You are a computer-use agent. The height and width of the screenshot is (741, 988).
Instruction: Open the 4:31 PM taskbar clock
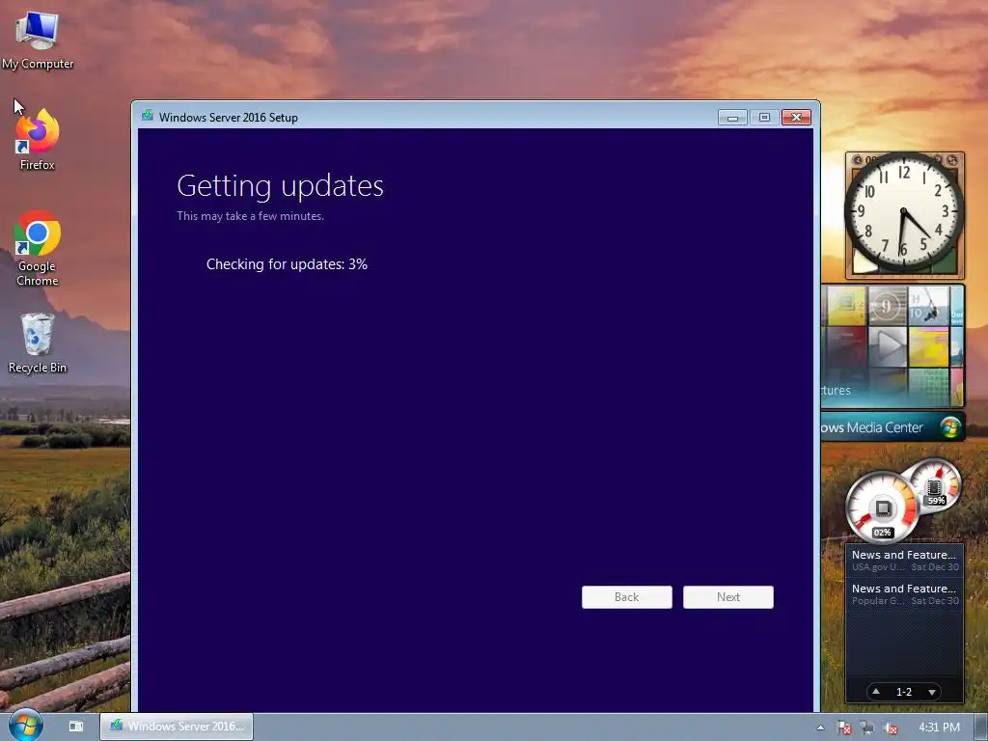(939, 727)
